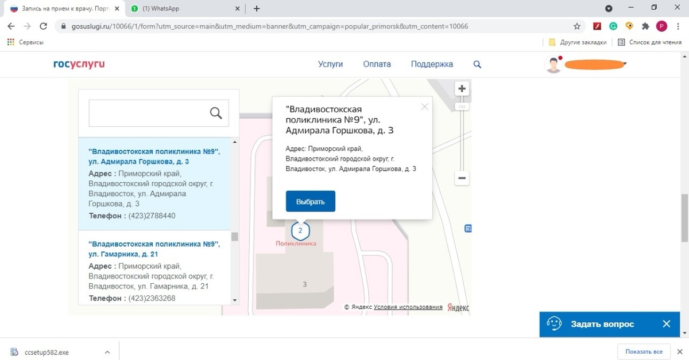
Task: Click the map zoom slider handle
Action: point(462,107)
